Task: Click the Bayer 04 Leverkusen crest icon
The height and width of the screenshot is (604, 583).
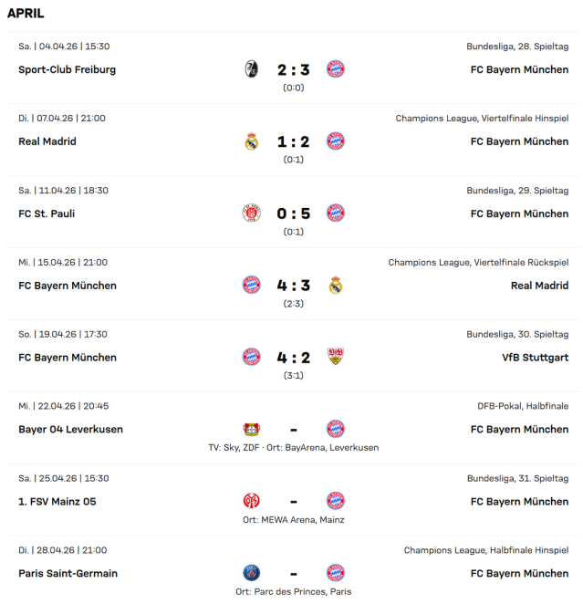Action: click(251, 429)
